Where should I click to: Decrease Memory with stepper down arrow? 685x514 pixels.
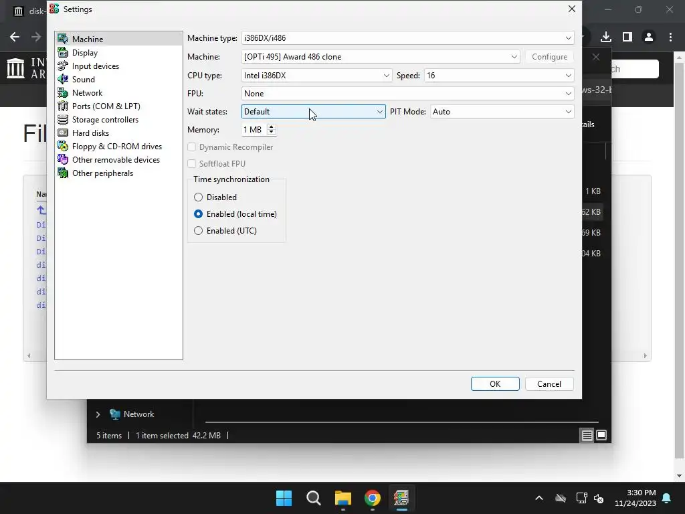point(272,132)
